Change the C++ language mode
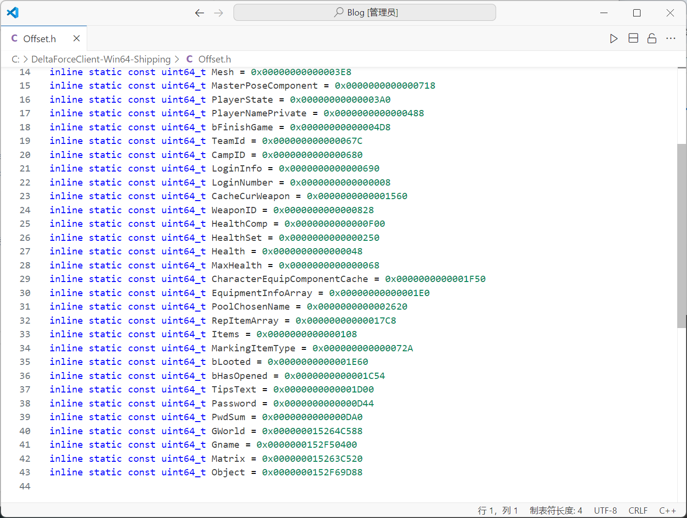The width and height of the screenshot is (687, 518). 667,510
